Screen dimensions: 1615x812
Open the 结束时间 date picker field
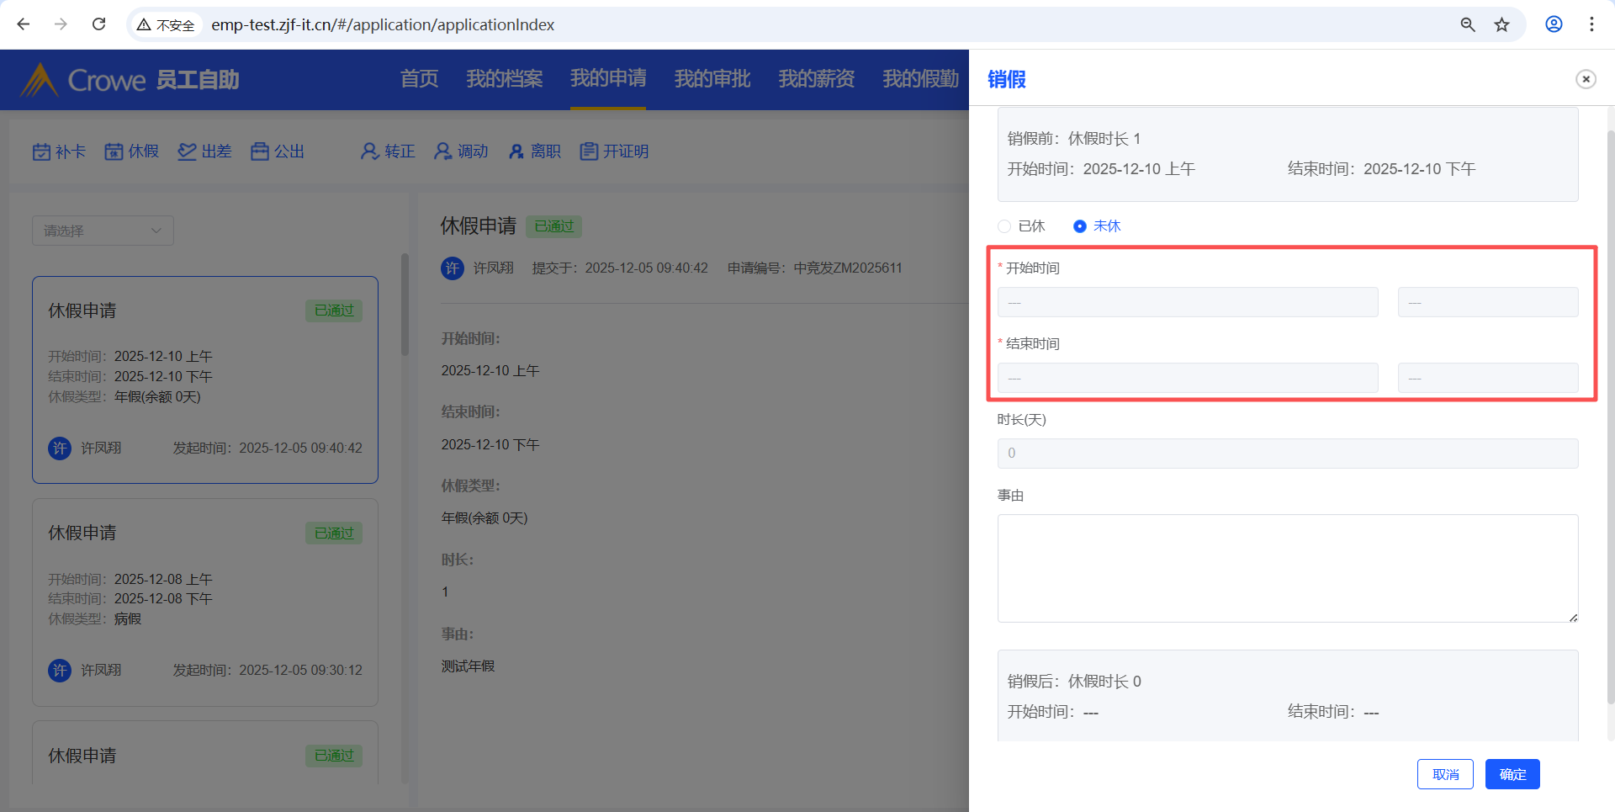coord(1188,378)
